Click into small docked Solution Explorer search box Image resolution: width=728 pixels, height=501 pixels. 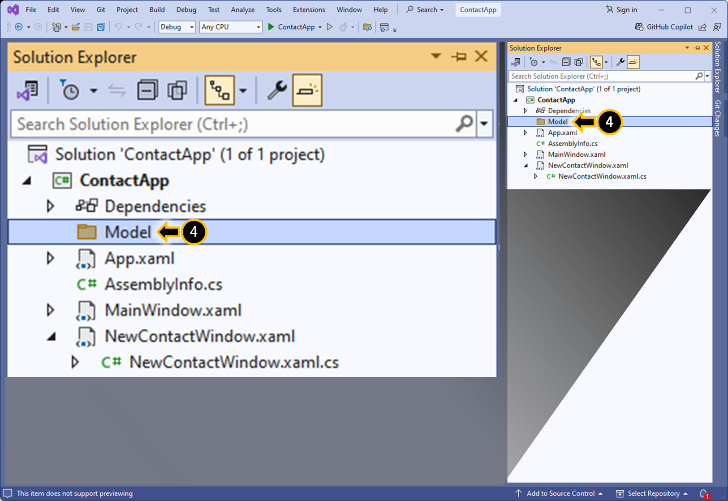tap(602, 77)
